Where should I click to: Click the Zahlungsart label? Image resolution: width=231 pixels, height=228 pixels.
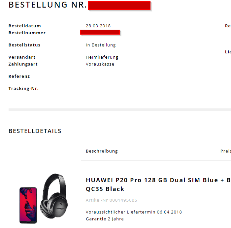(23, 64)
